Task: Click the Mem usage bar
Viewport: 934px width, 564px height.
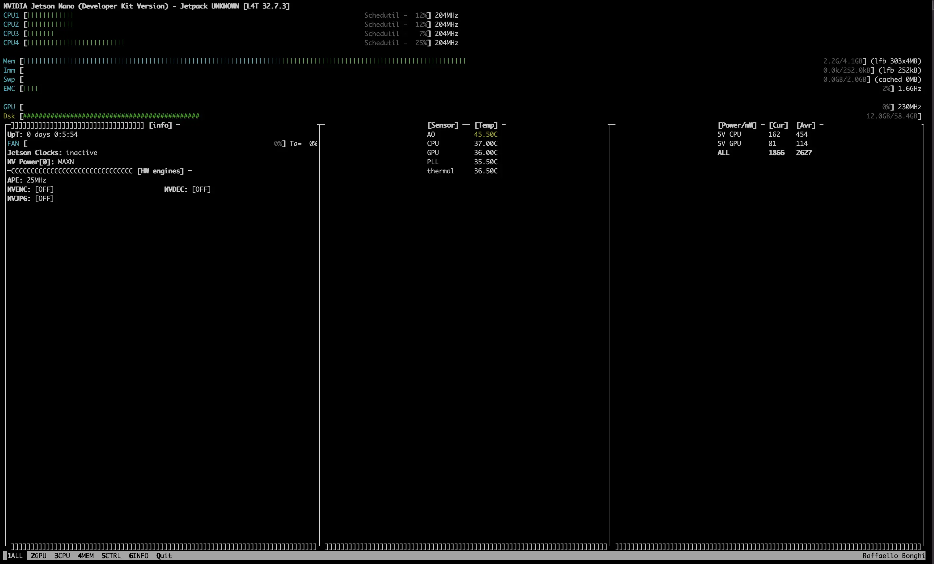Action: 443,61
